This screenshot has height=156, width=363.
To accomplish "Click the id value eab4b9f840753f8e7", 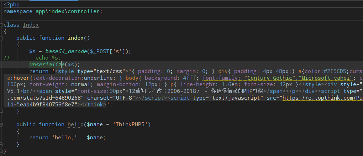I will tap(47, 105).
